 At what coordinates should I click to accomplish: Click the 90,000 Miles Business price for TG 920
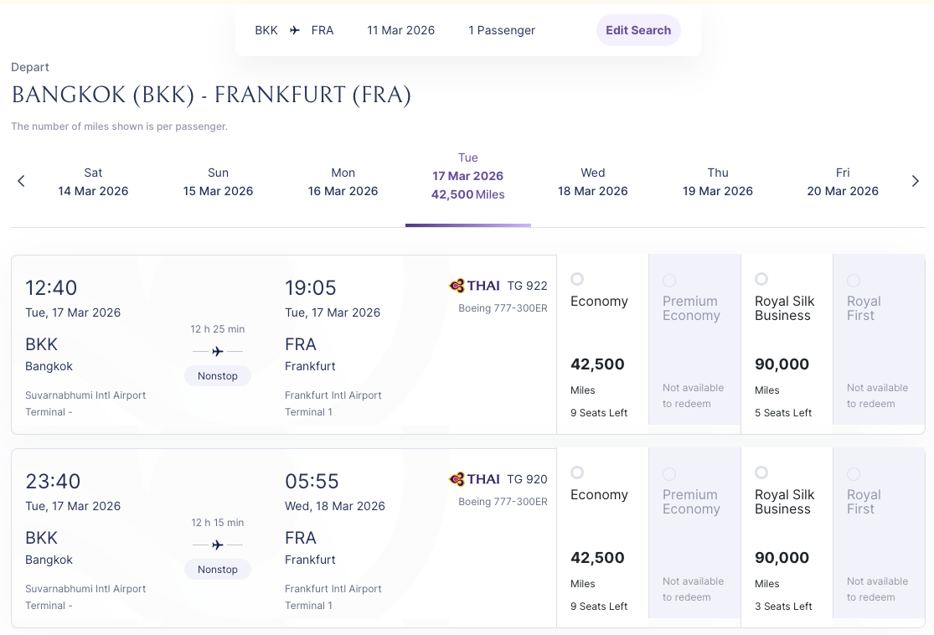tap(782, 569)
